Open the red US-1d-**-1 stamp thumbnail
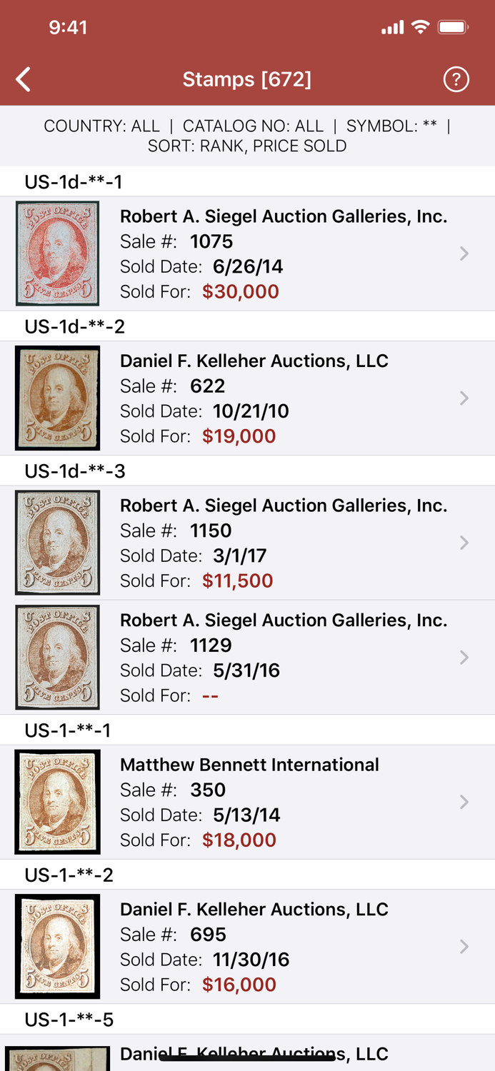This screenshot has width=495, height=1071. tap(57, 253)
